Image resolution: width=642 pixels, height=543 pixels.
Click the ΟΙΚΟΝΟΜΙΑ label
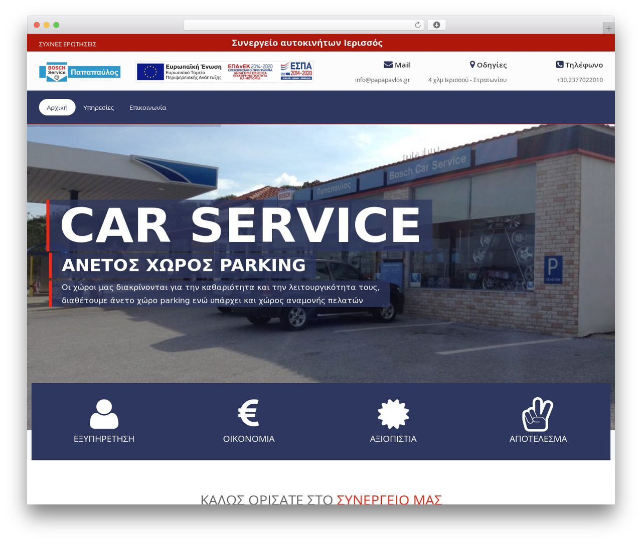coord(249,439)
